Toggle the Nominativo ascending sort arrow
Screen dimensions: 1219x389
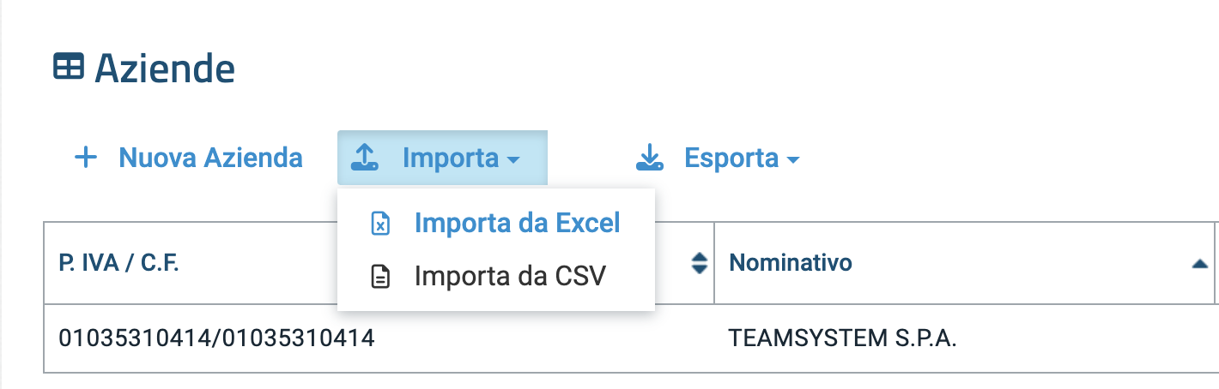point(1200,264)
